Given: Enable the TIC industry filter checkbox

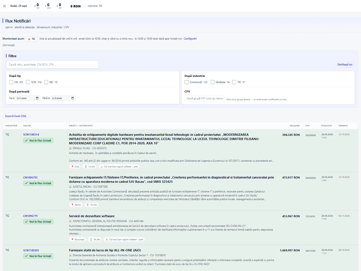Looking at the screenshot, I should click(x=234, y=82).
